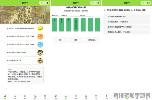
Task: Click the 原始社会 stage label
Action: click(55, 15)
